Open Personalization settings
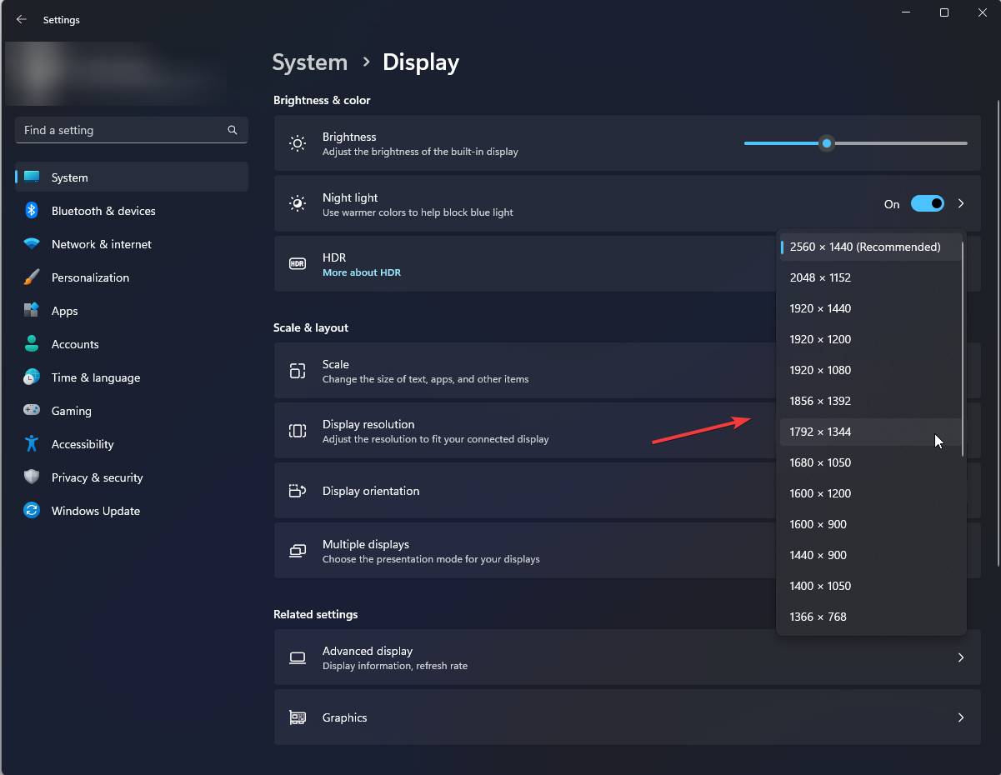The height and width of the screenshot is (775, 1001). coord(132,277)
